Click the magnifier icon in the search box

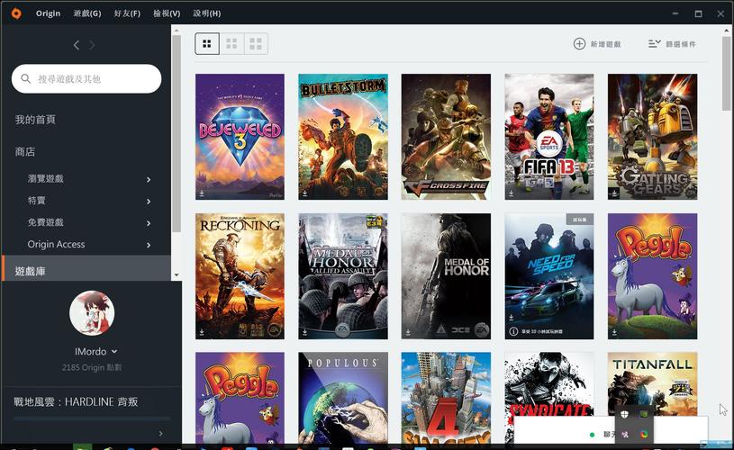pyautogui.click(x=26, y=78)
